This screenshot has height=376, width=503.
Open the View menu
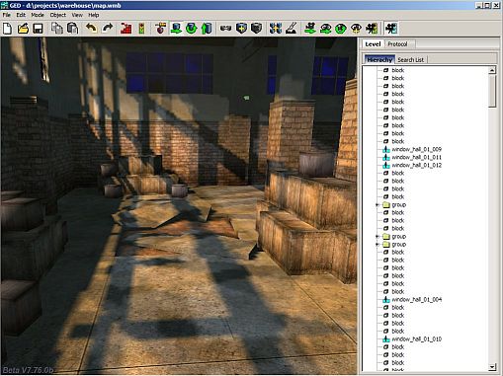click(77, 15)
